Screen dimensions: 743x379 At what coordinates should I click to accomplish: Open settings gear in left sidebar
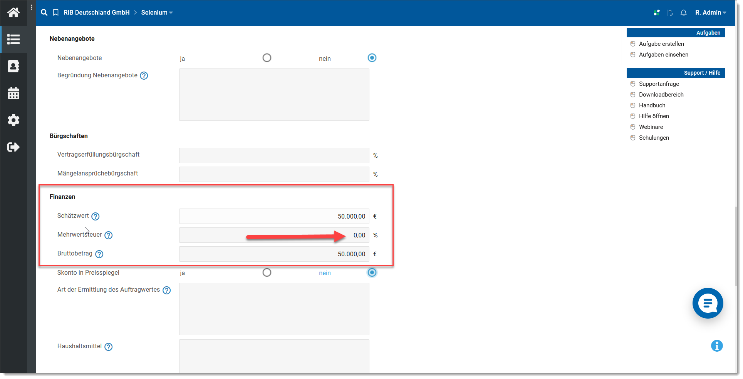[13, 120]
